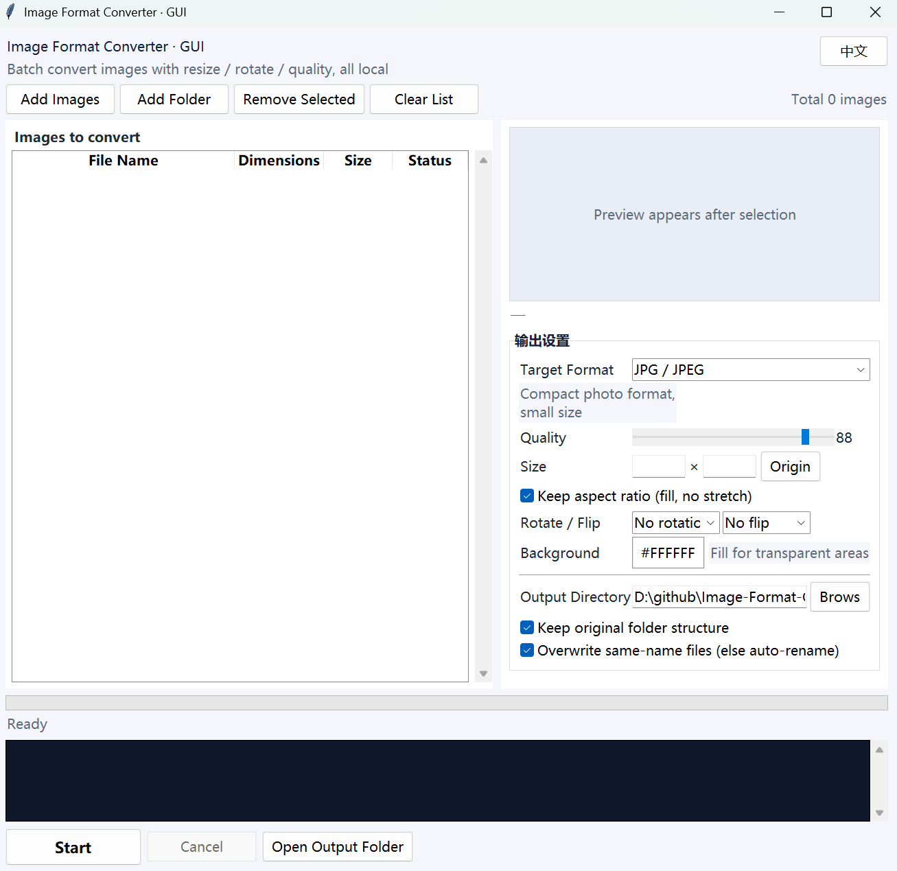Browse for output directory
The image size is (897, 871).
coord(840,597)
